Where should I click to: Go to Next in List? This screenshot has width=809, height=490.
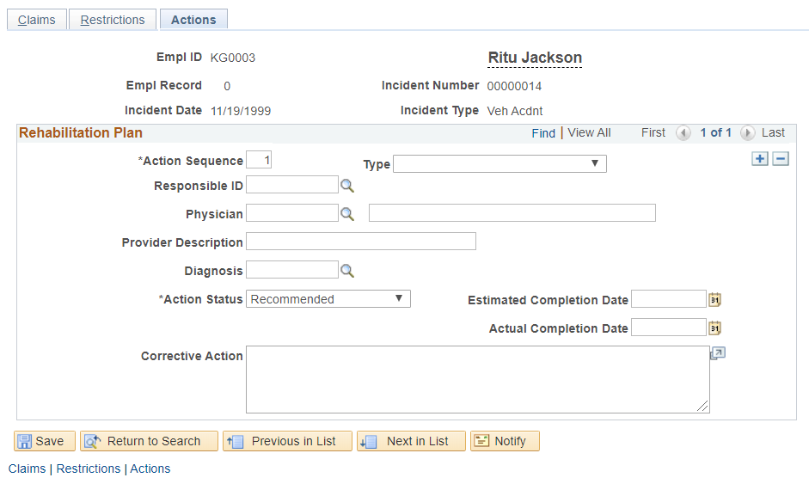(411, 441)
